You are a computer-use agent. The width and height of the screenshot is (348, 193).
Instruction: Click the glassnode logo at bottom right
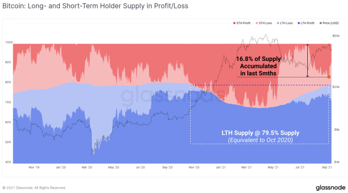(331, 188)
